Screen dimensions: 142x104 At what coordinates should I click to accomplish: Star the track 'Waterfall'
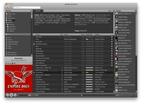tap(34, 49)
